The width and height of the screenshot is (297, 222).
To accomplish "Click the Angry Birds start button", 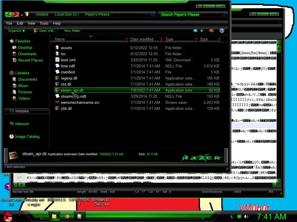I will coord(8,216).
